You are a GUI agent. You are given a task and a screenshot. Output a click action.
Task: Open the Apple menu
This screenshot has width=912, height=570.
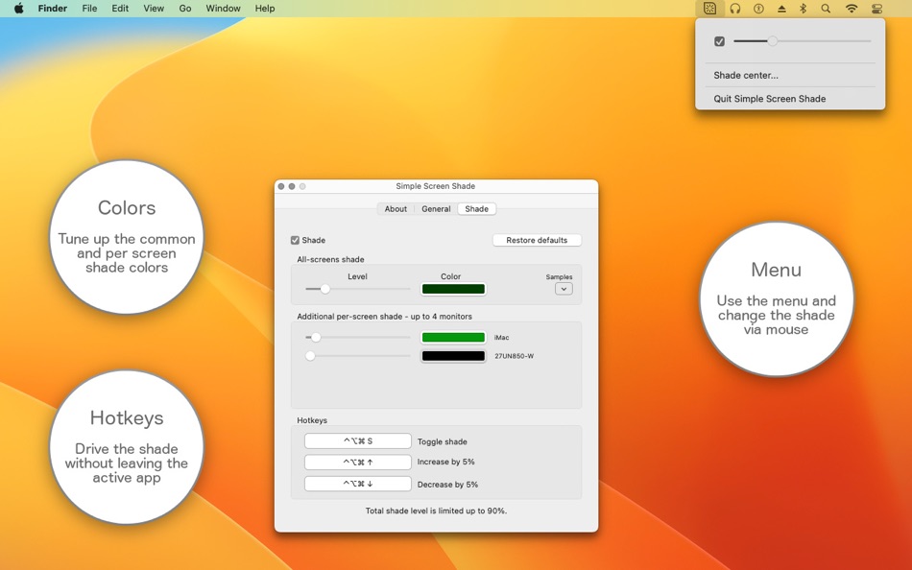pyautogui.click(x=18, y=8)
